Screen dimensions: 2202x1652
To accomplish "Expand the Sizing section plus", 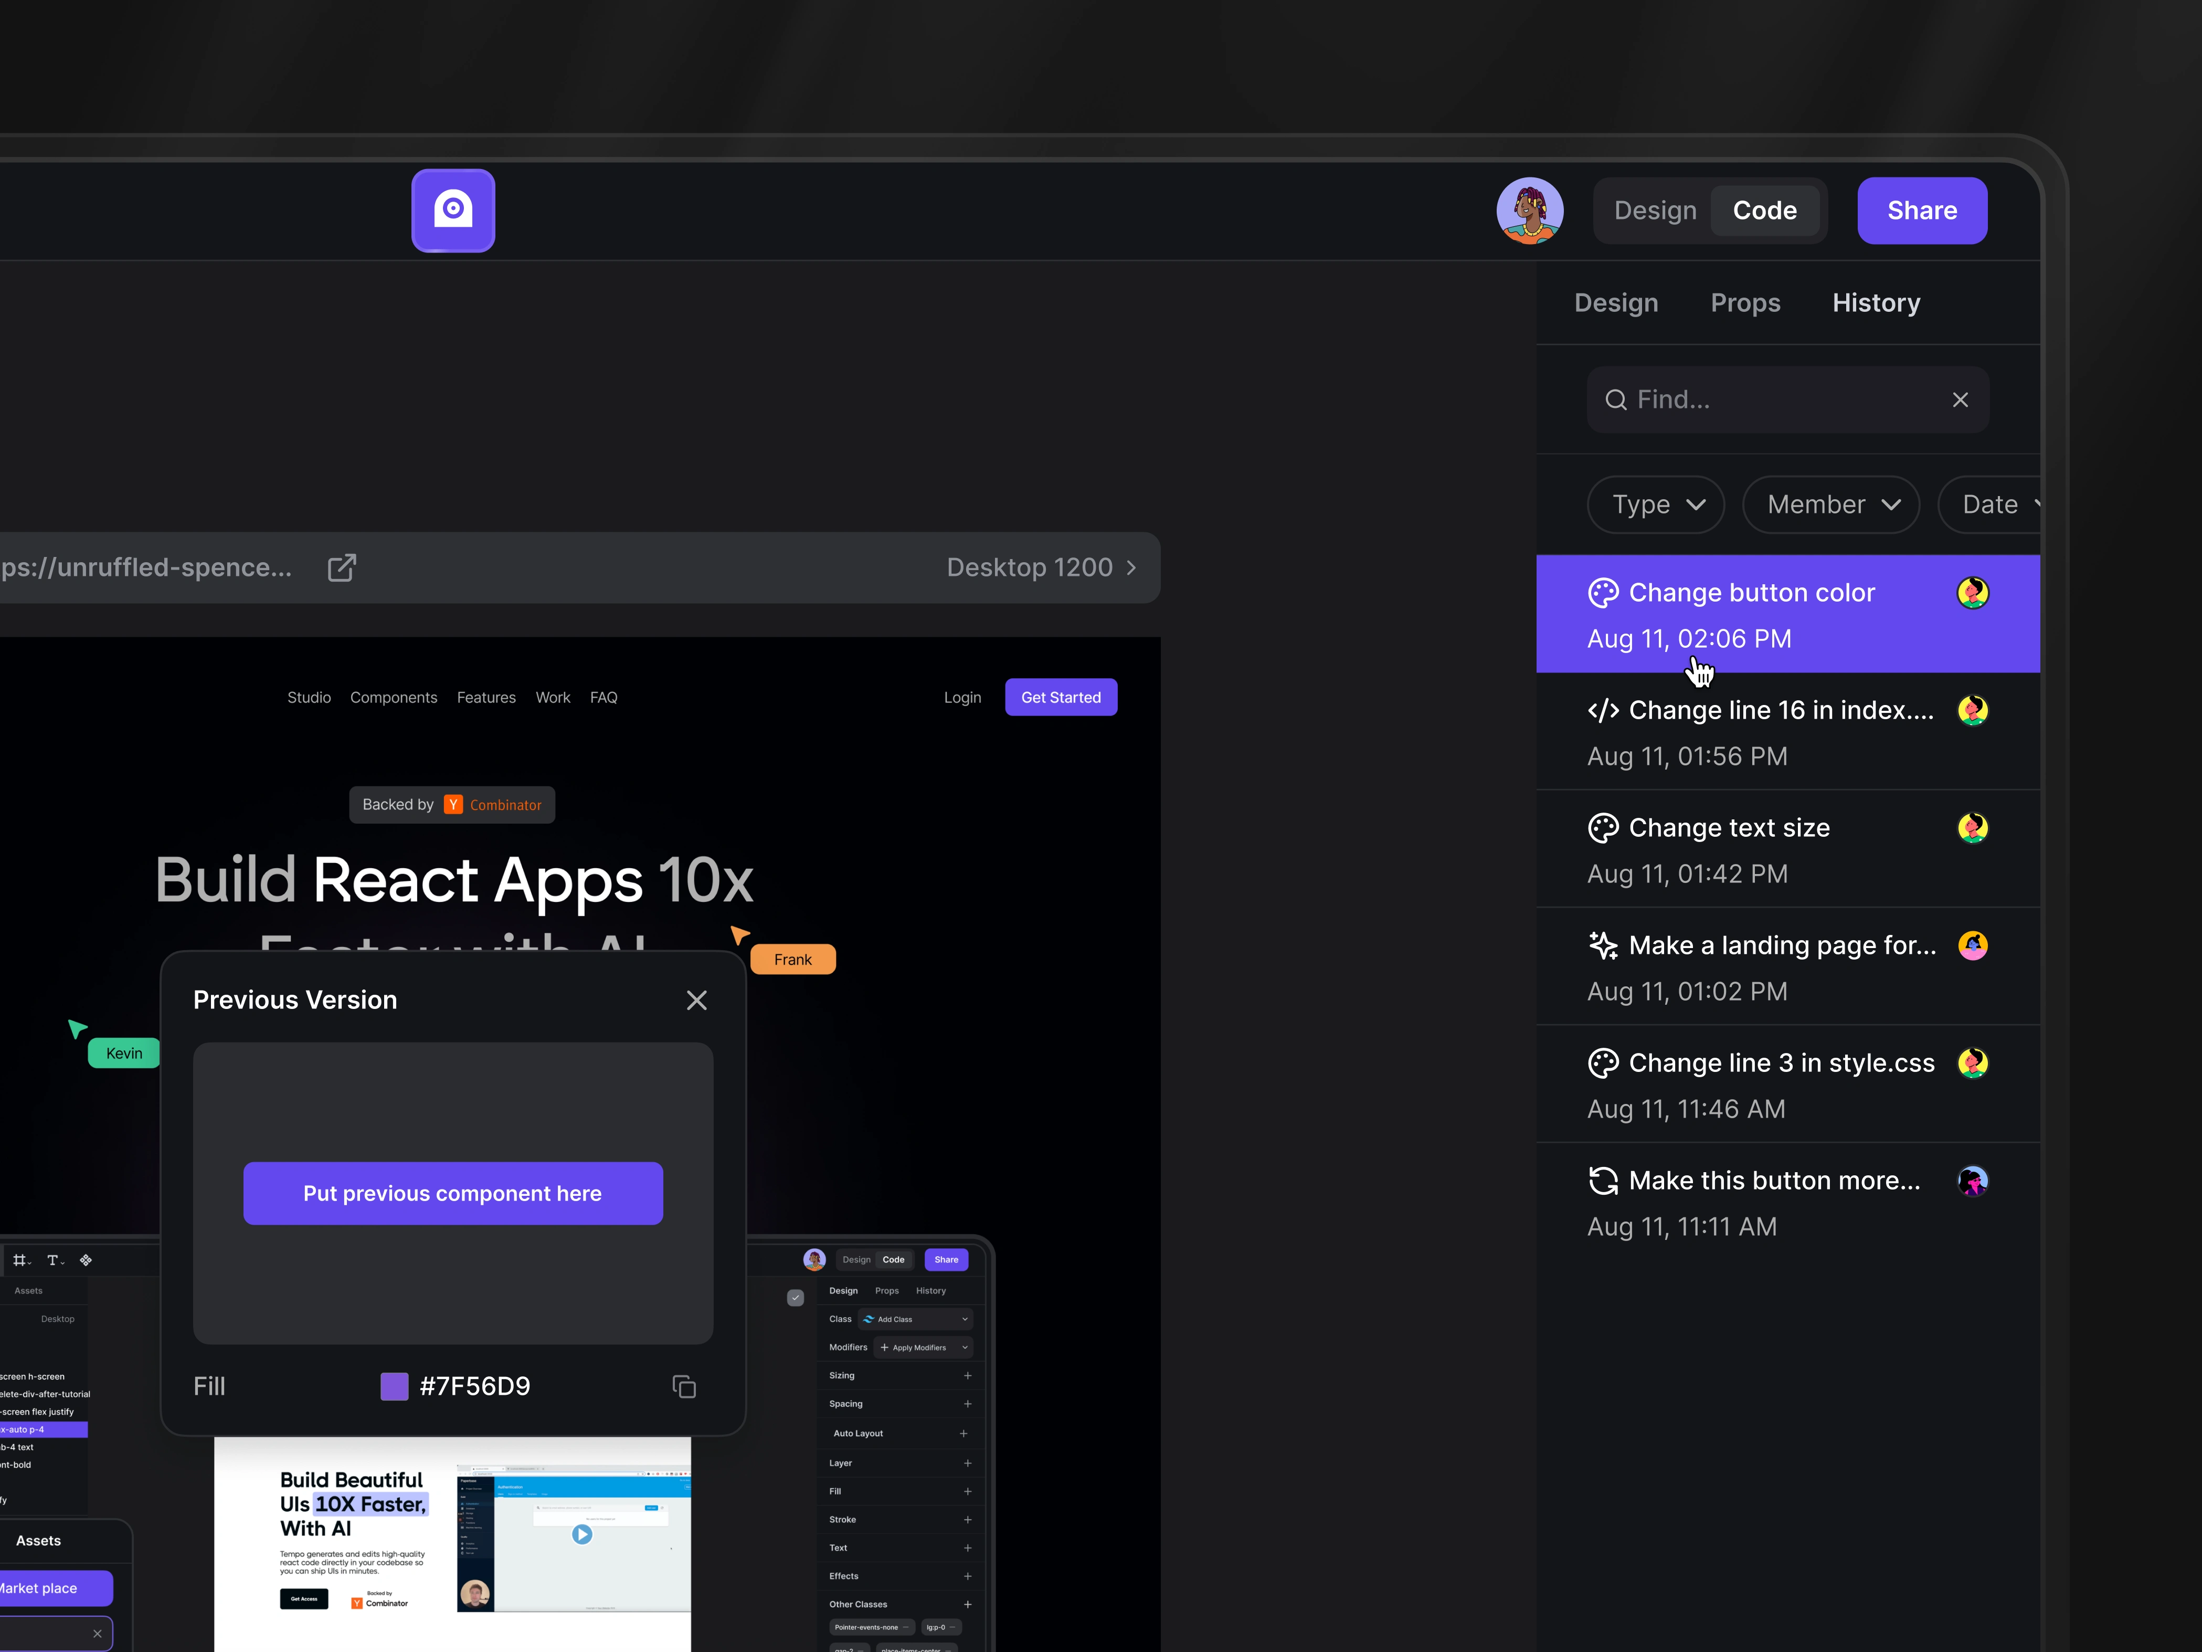I will pos(967,1375).
